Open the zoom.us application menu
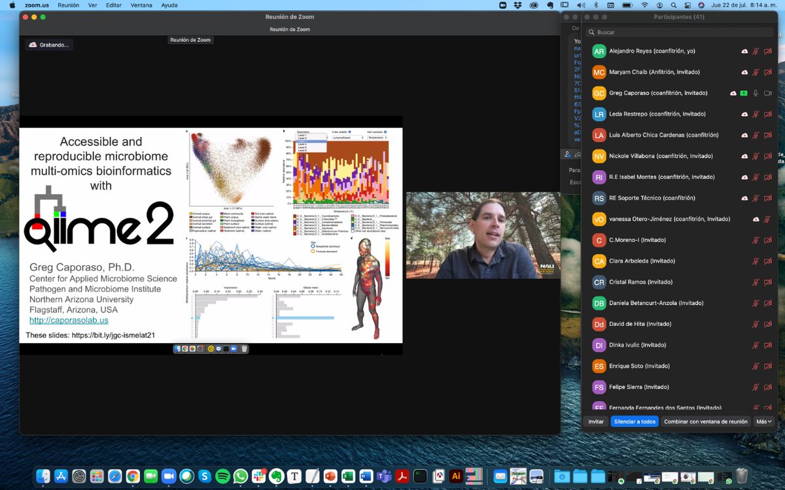 click(x=37, y=5)
